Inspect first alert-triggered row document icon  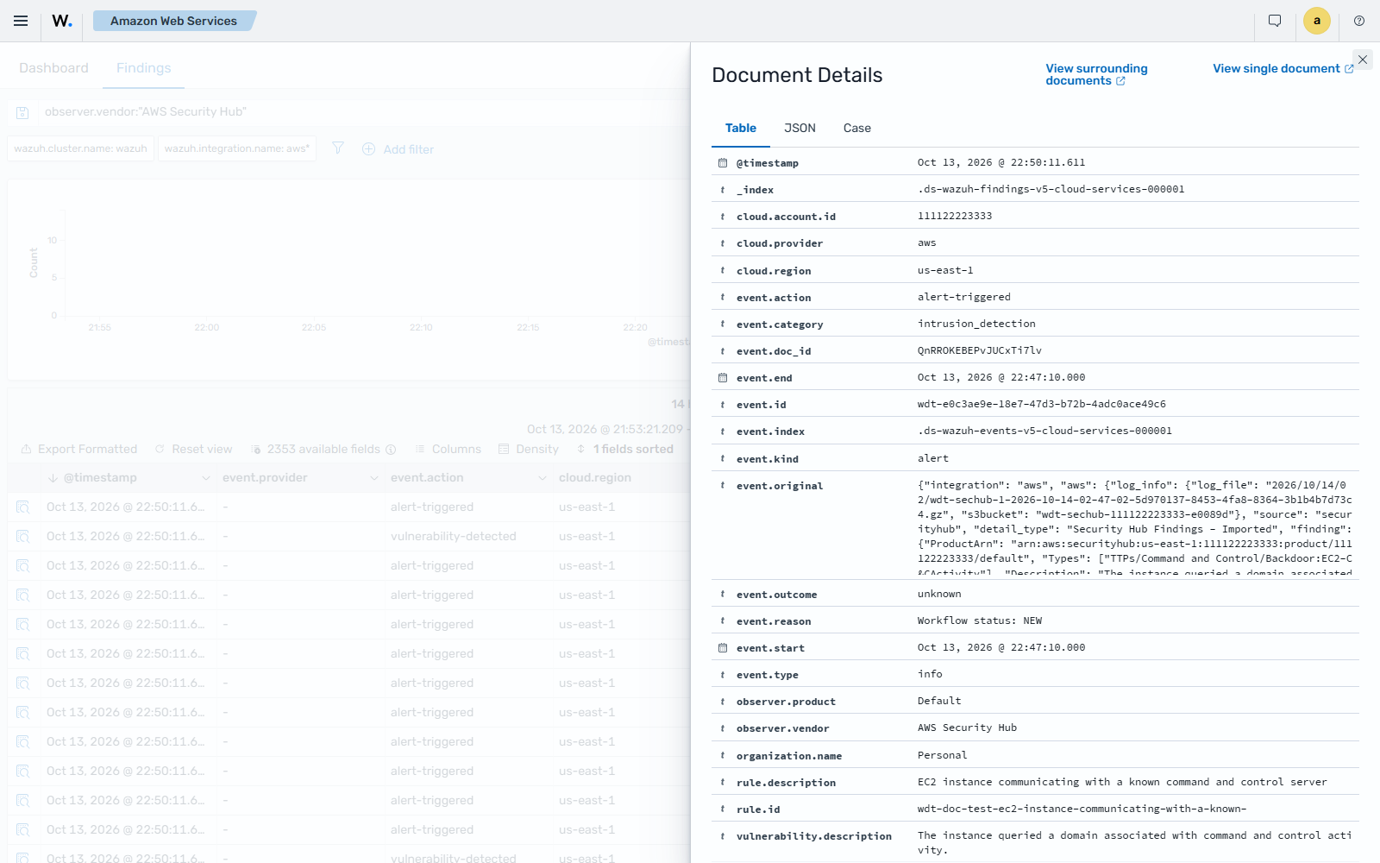coord(23,507)
